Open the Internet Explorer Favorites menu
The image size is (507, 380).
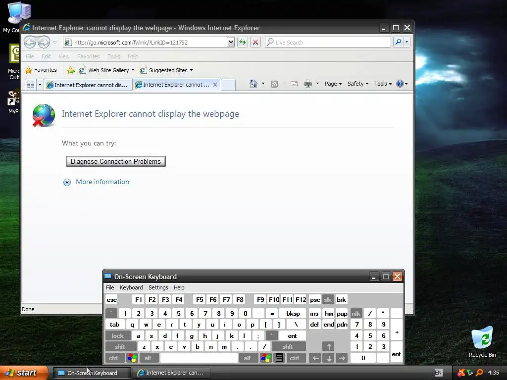point(88,56)
